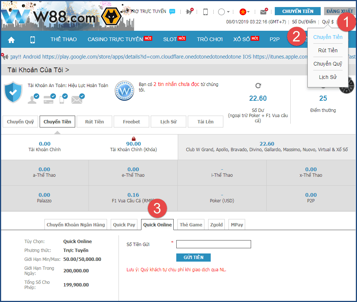Go to the home page icon
357x302 pixels.
tap(11, 40)
